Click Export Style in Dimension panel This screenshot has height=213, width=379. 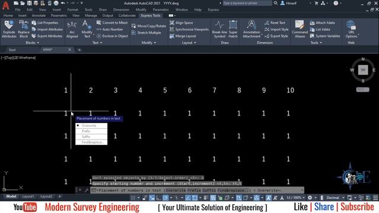coord(277,36)
